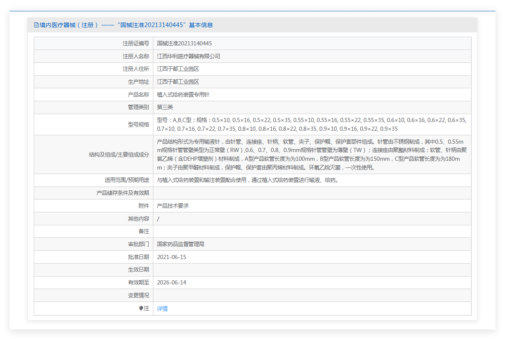The image size is (505, 339).
Task: Click the header title 境内医疗器械（注册）
Action: pos(69,25)
